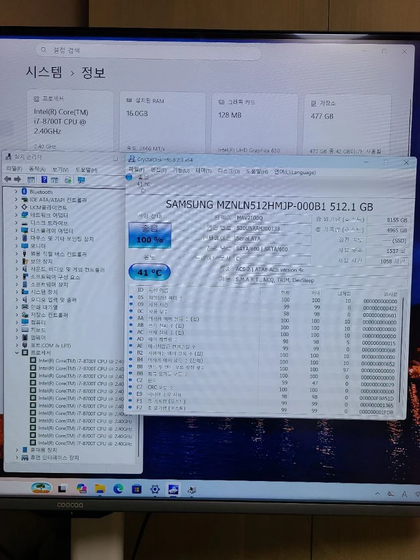Go back using Device Manager's left arrow icon
420x560 pixels.
click(x=7, y=179)
